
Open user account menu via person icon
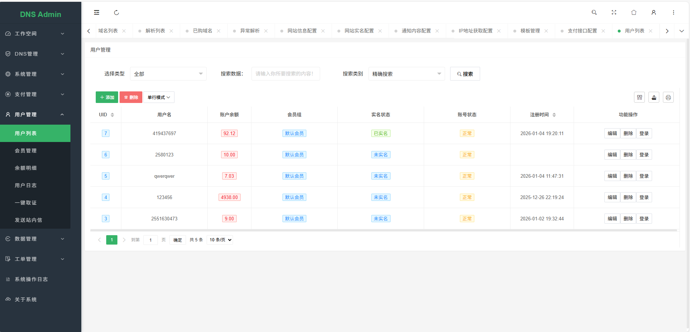(654, 12)
